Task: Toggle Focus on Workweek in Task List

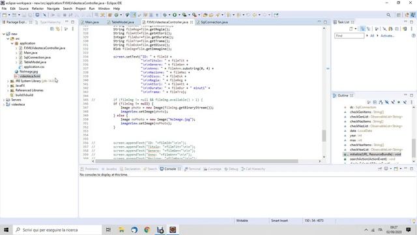Action: pos(377,29)
